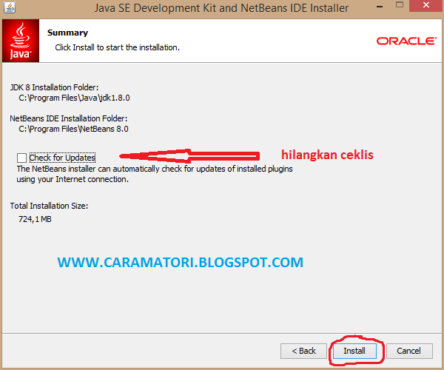Click the 'JDK 8 Installation Folder:' label
The image size is (444, 370).
coord(54,87)
